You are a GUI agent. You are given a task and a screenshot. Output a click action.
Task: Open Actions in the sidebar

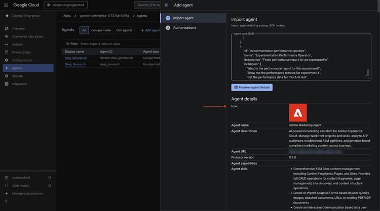tap(17, 45)
